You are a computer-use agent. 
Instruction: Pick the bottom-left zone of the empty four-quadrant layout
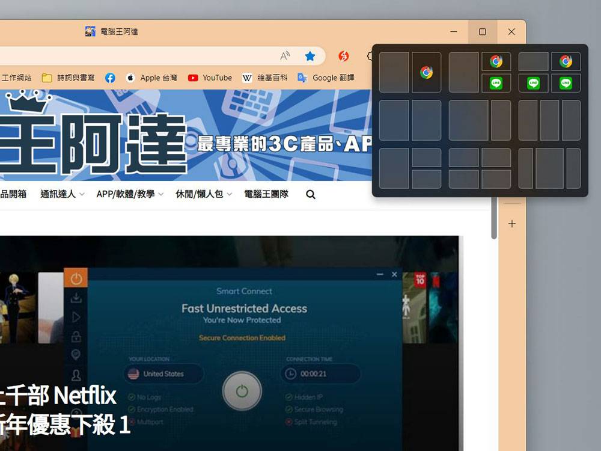pos(464,179)
